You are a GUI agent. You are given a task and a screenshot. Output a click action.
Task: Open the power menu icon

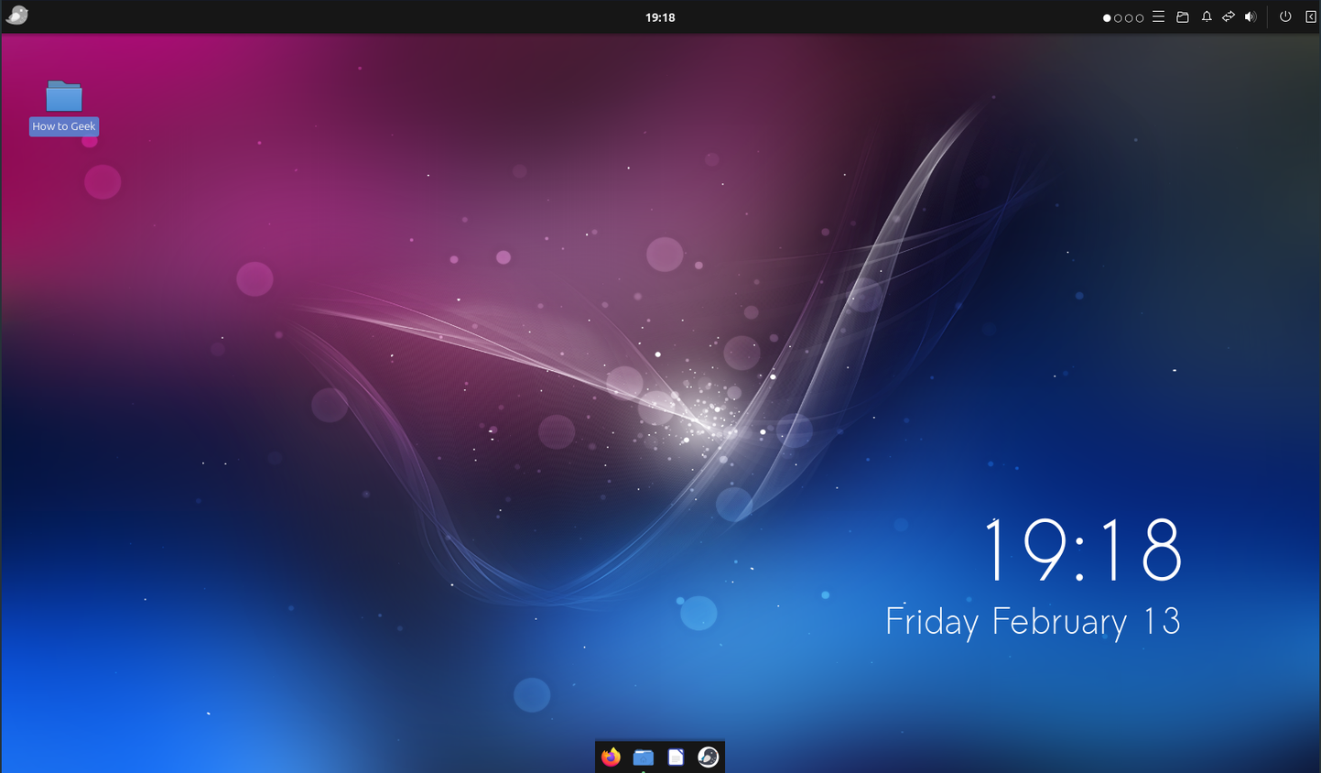(x=1285, y=16)
